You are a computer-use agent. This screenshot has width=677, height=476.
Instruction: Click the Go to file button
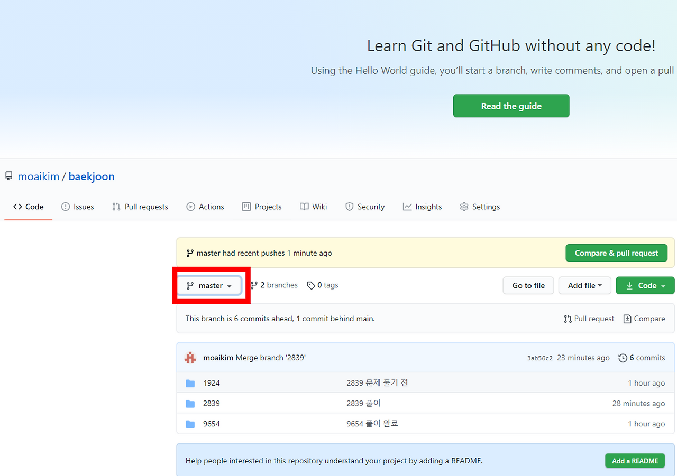point(528,285)
